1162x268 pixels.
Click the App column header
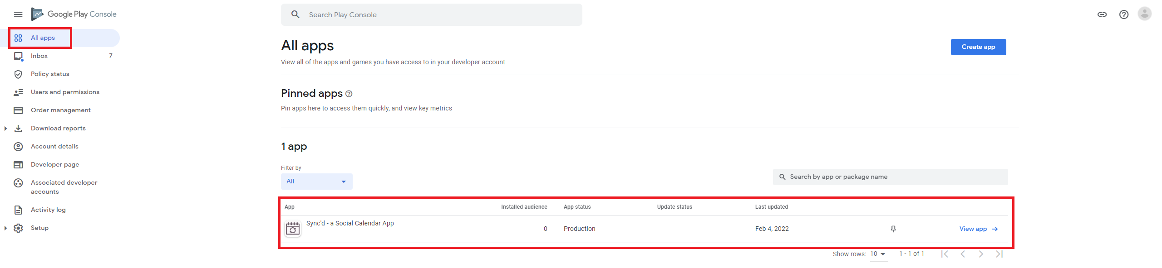pos(290,207)
